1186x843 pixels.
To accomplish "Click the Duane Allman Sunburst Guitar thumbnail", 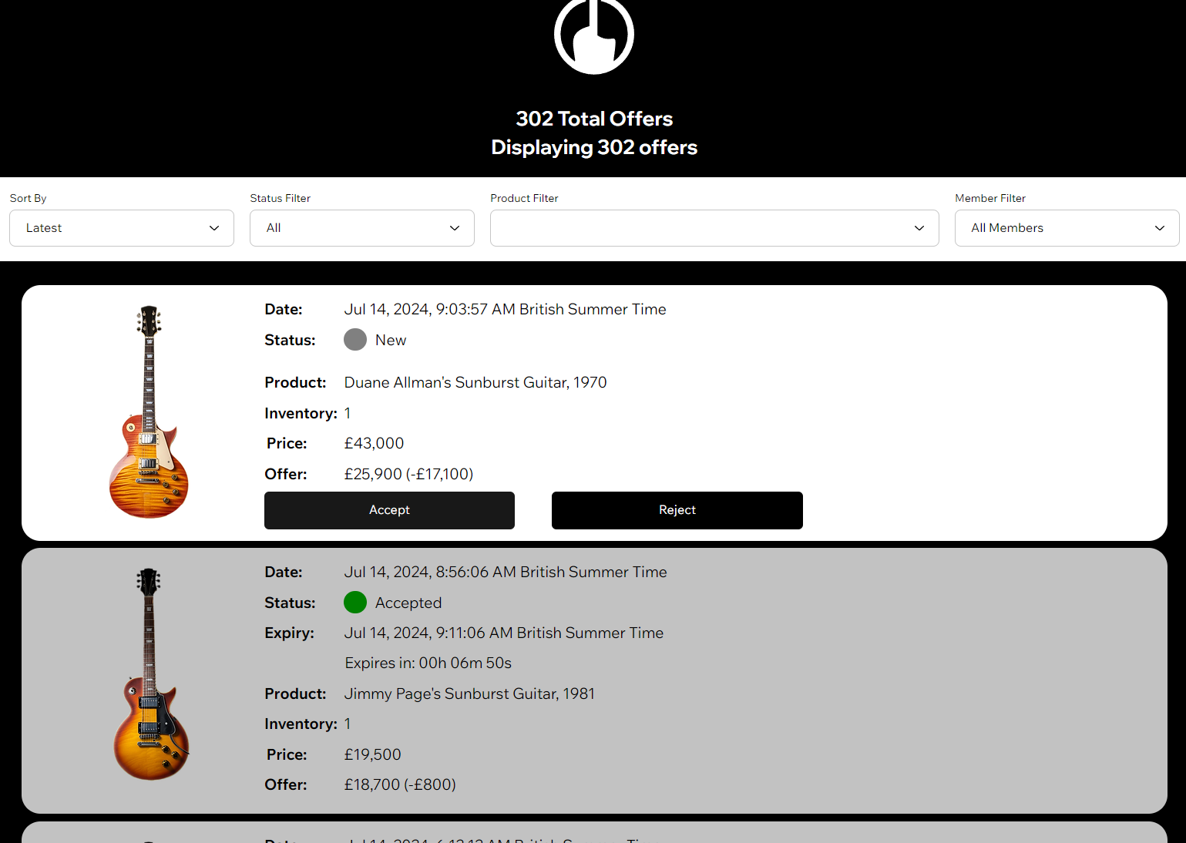I will pyautogui.click(x=149, y=412).
